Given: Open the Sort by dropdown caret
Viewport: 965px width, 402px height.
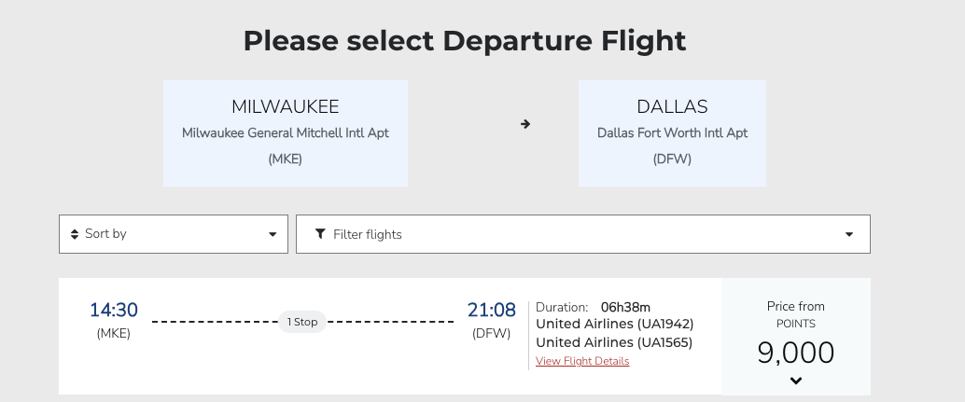Looking at the screenshot, I should tap(273, 234).
